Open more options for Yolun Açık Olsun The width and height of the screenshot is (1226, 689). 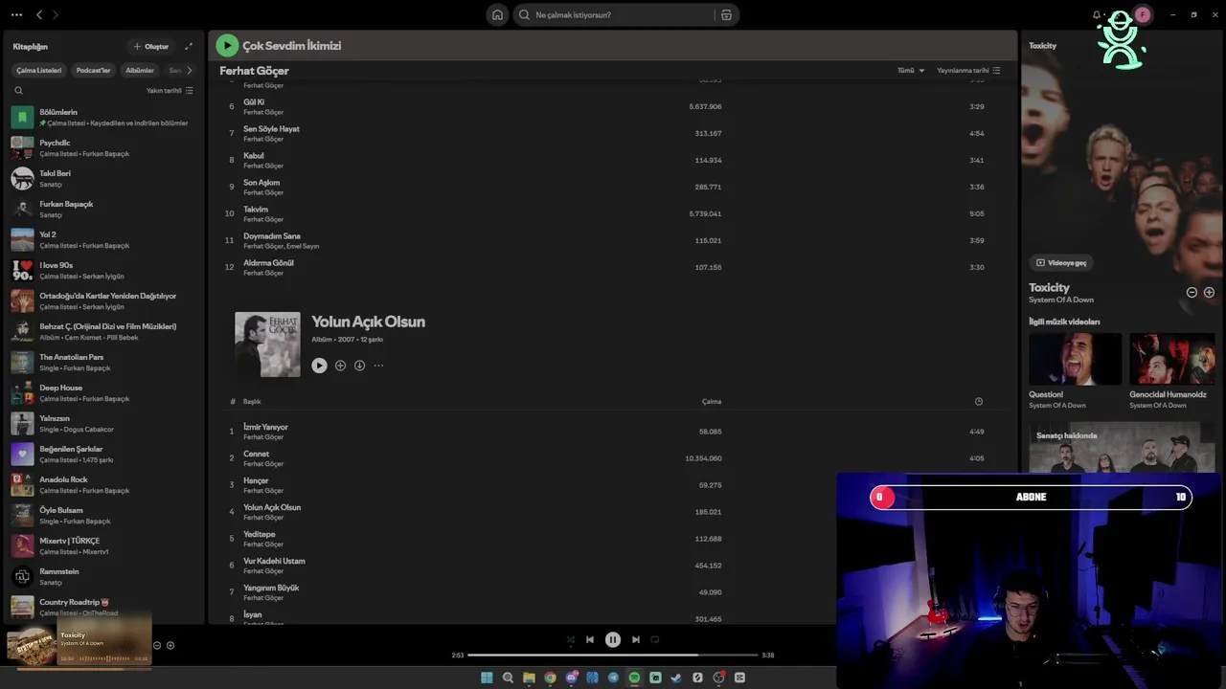coord(378,366)
